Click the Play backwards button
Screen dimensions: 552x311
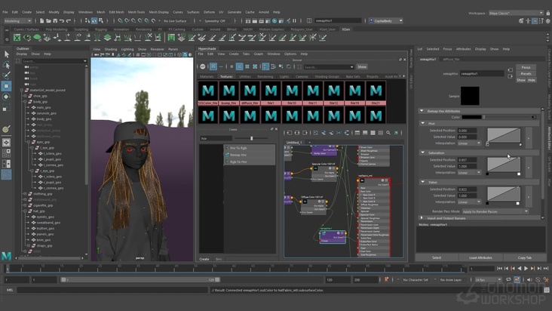tap(520, 269)
